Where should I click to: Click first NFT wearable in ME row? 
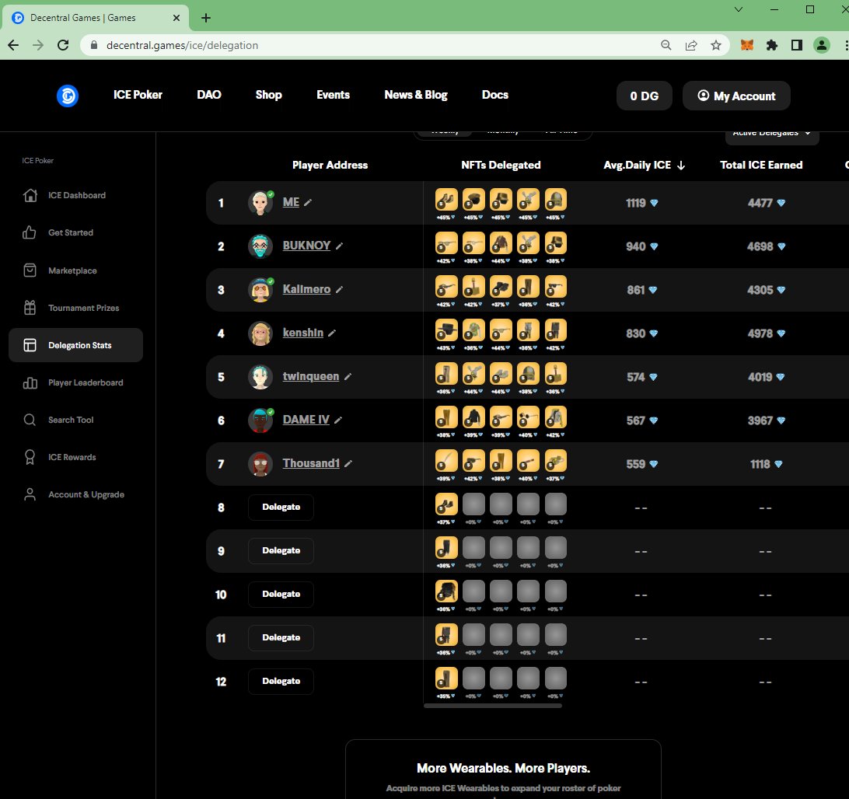(x=446, y=200)
